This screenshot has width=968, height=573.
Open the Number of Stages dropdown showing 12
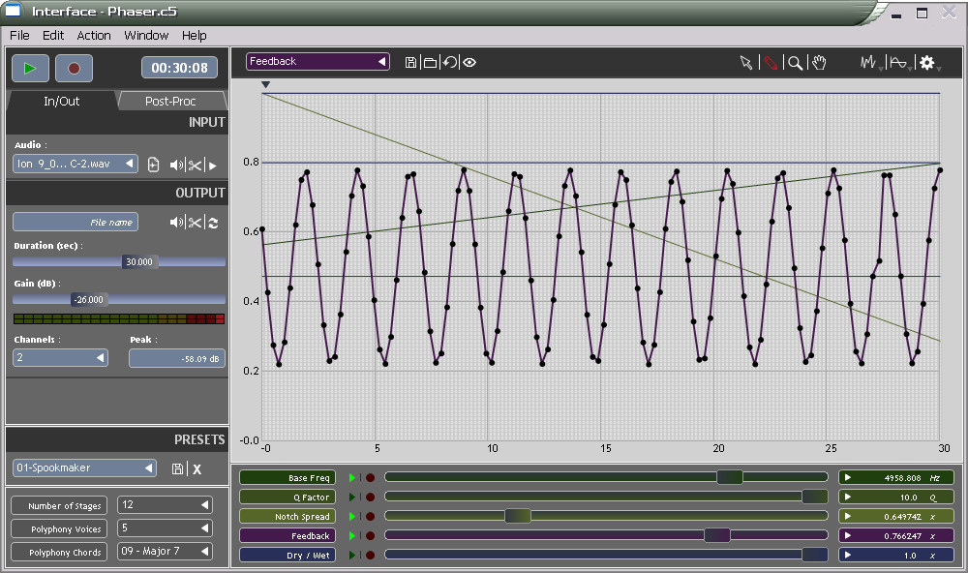click(x=165, y=504)
